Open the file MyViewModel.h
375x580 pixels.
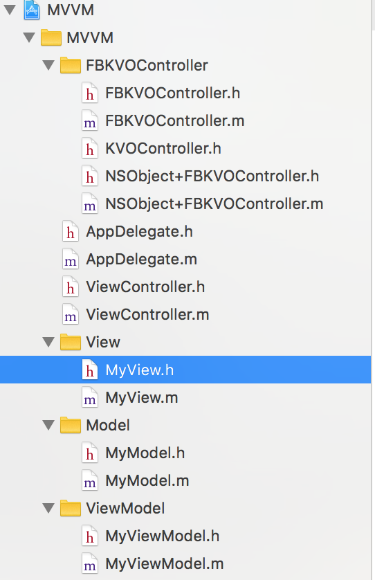click(163, 536)
